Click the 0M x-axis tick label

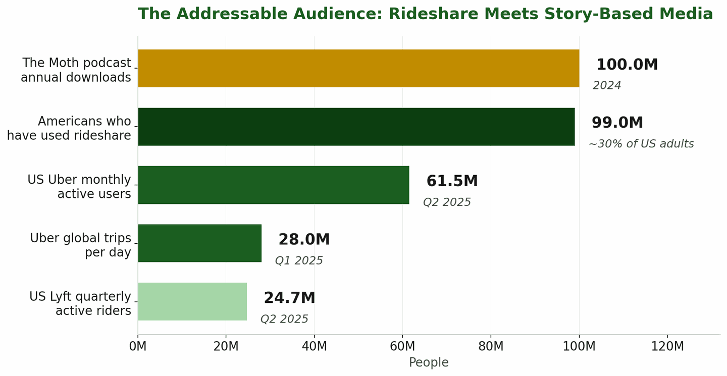tap(138, 347)
